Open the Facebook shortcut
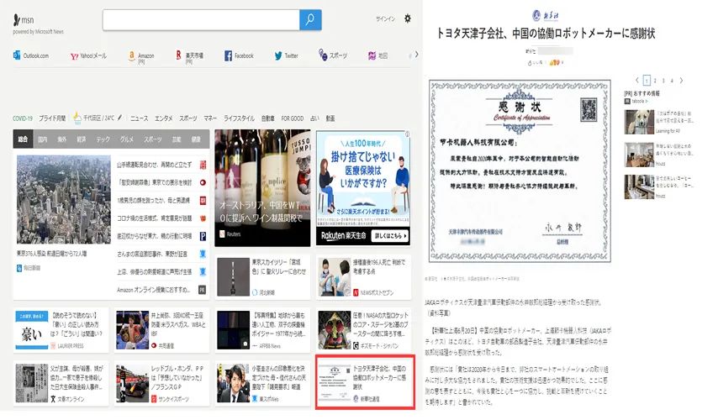718x420 pixels. (239, 56)
